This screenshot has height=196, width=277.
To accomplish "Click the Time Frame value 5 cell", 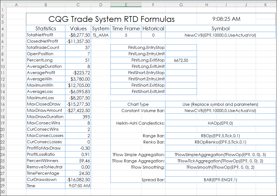I will [x=126, y=35].
